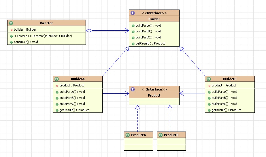Select getResult() : Product text in Builder interface
This screenshot has height=157, width=266.
150,43
